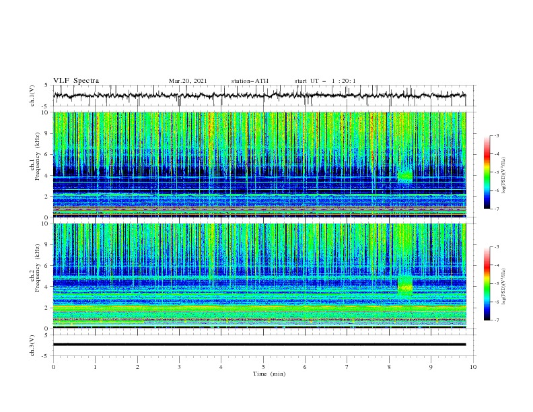Click the "7" tick on the time axis
Image resolution: width=533 pixels, height=412 pixels.
(x=347, y=367)
